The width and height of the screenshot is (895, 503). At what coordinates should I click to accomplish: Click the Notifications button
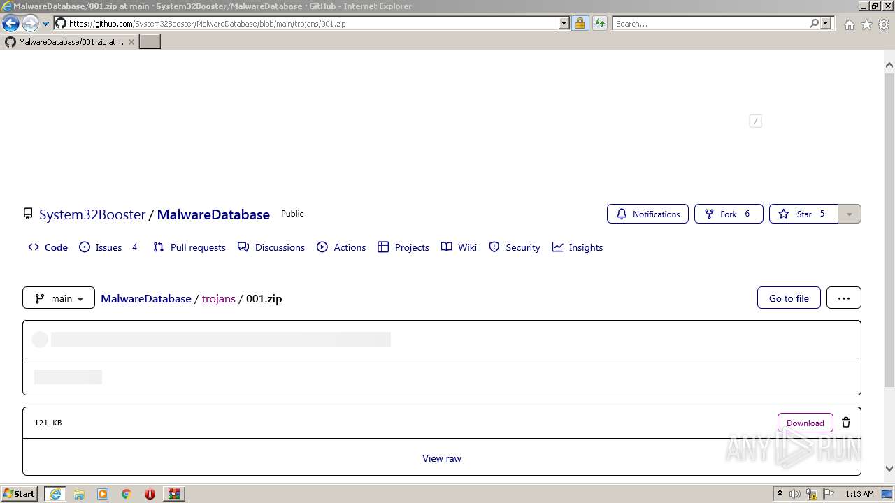pyautogui.click(x=647, y=214)
